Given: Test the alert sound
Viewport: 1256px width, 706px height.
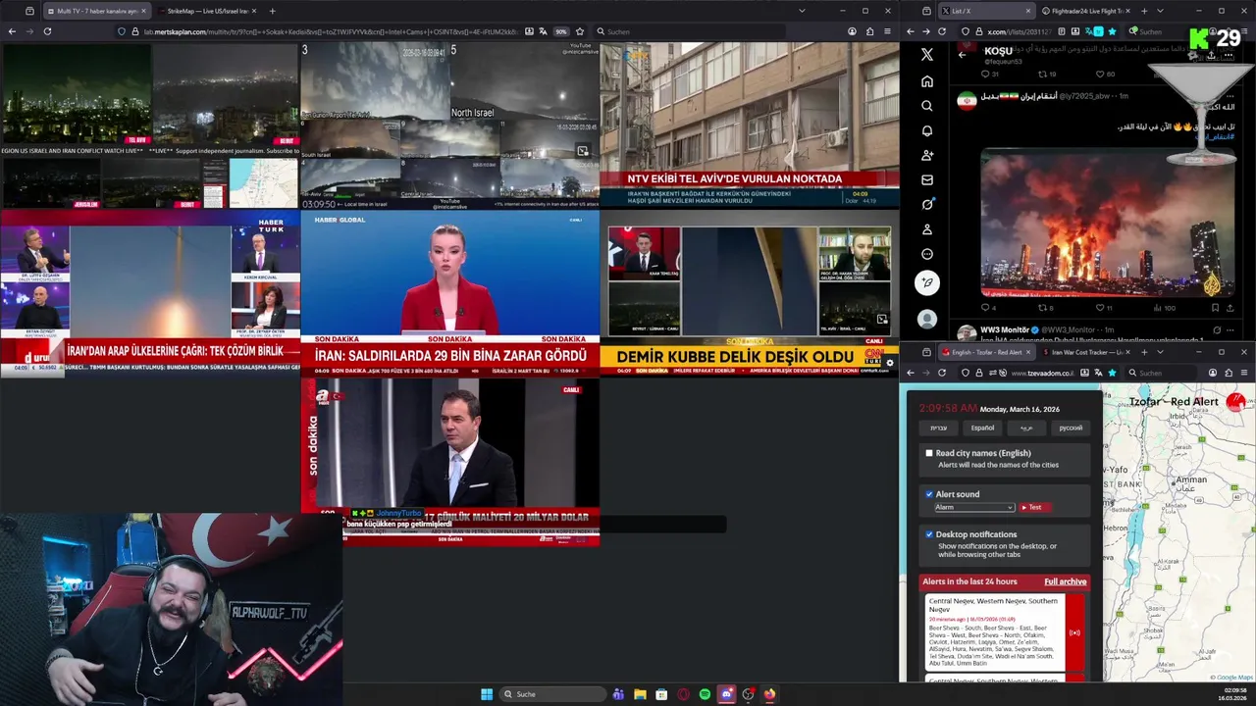Looking at the screenshot, I should 1033,507.
